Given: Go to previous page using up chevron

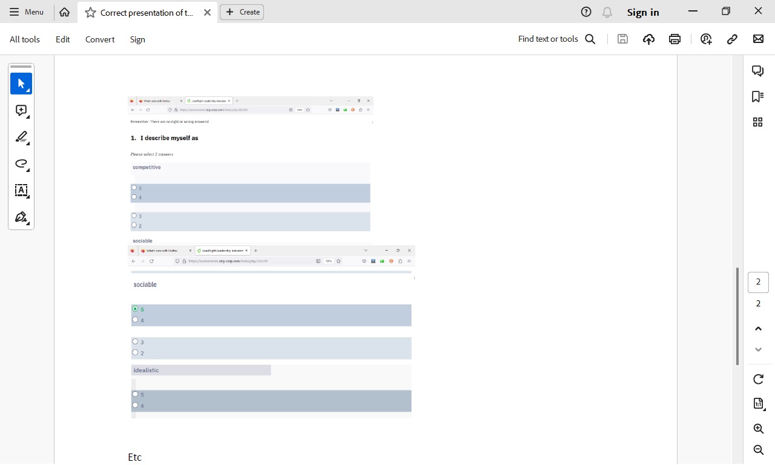Looking at the screenshot, I should tap(758, 329).
